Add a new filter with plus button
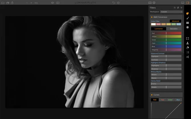The width and height of the screenshot is (191, 119). tap(181, 8)
